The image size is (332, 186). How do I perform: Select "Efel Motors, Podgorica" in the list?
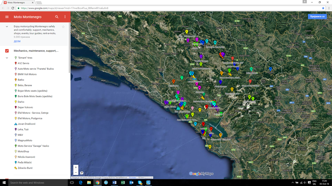pos(30,118)
